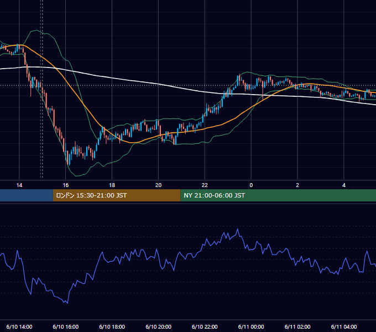Click the oscillator peak before 6/11 00:00

pos(238,230)
